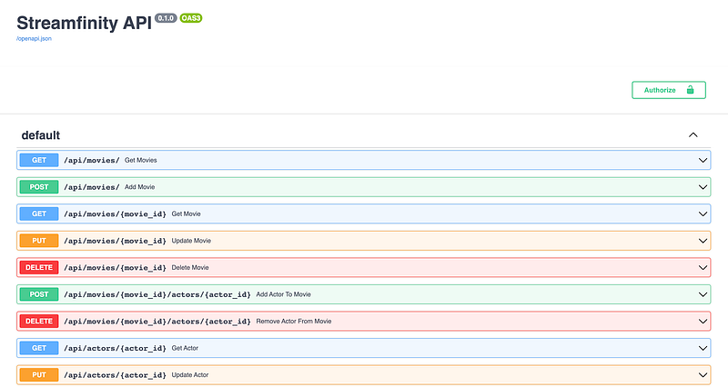The image size is (728, 387).
Task: Expand the Remove Actor From Movie chevron
Action: 703,322
